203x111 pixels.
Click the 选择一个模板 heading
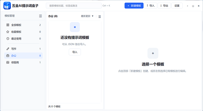point(153,64)
